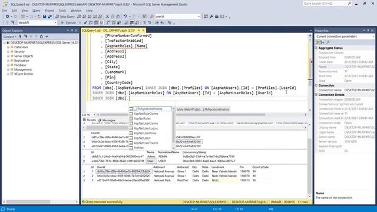Click the Cut icon in the toolbar
The height and width of the screenshot is (212, 377).
coord(107,16)
